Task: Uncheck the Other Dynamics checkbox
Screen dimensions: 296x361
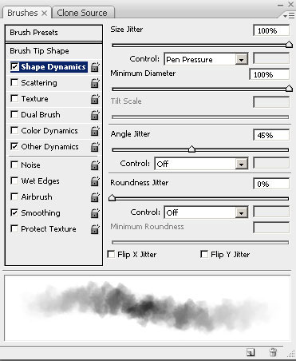Action: click(x=14, y=146)
